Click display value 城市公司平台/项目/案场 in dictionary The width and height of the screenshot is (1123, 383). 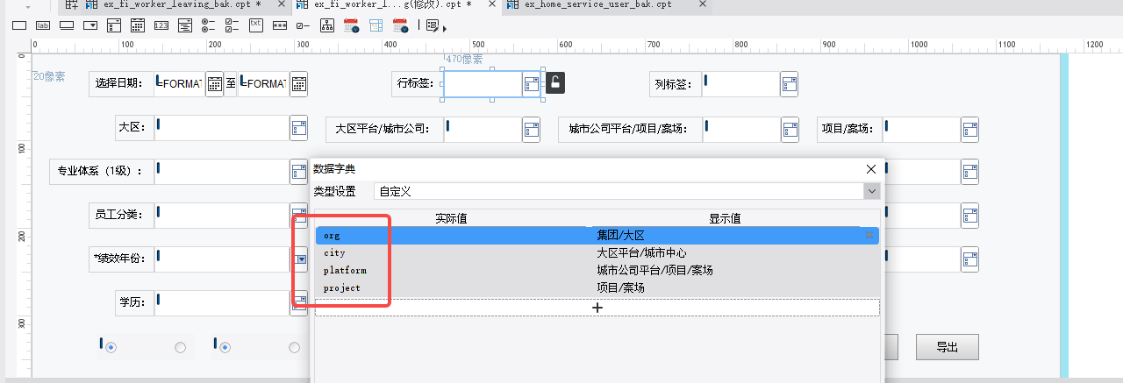[654, 270]
